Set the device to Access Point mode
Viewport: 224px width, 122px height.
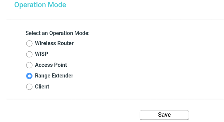pyautogui.click(x=29, y=65)
